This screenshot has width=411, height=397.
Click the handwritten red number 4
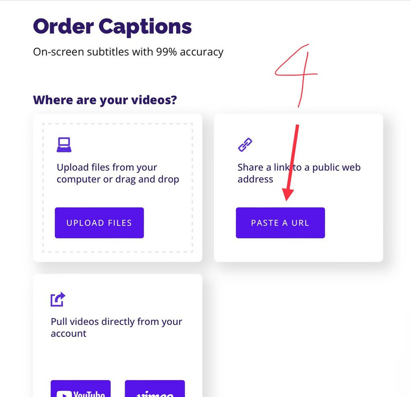click(x=296, y=75)
